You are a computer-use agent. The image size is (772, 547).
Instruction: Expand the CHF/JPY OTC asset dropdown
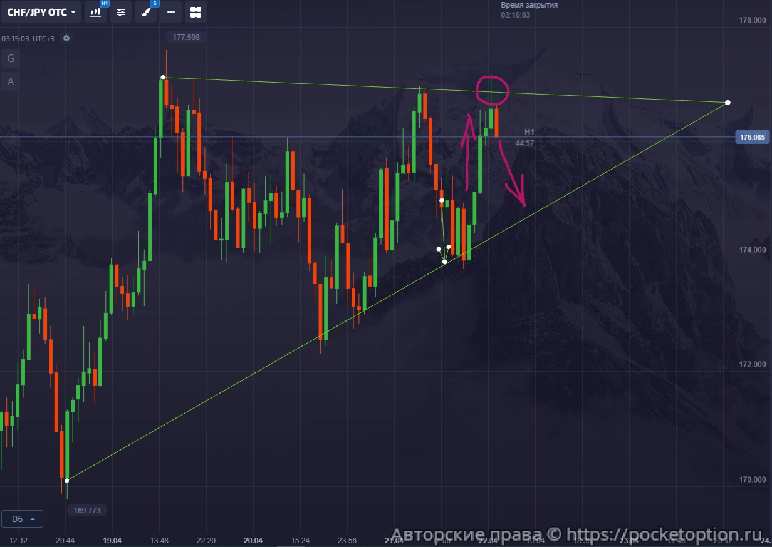click(41, 12)
